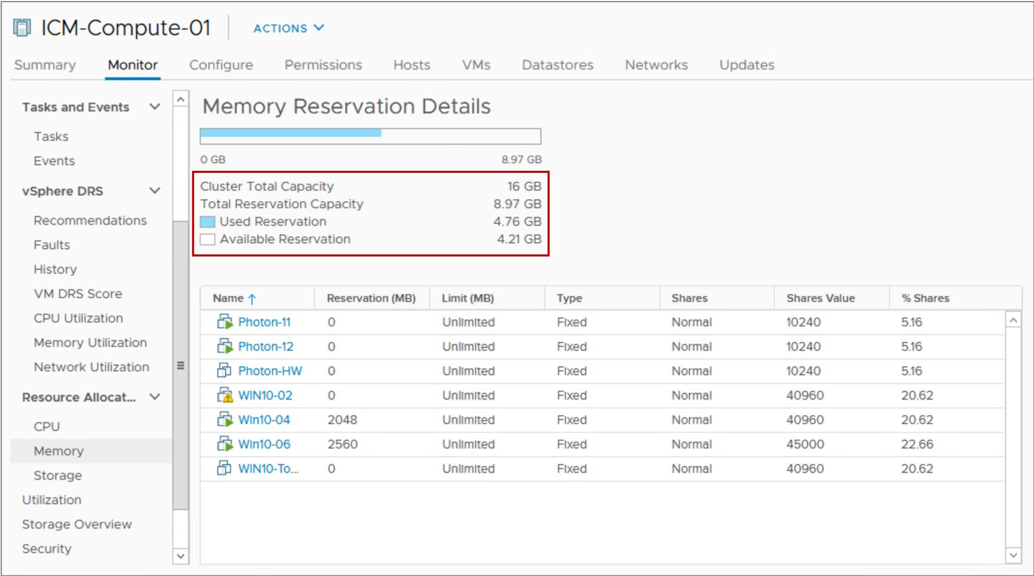Screen dimensions: 1034x576
Task: Open DRS Faults
Action: 52,245
